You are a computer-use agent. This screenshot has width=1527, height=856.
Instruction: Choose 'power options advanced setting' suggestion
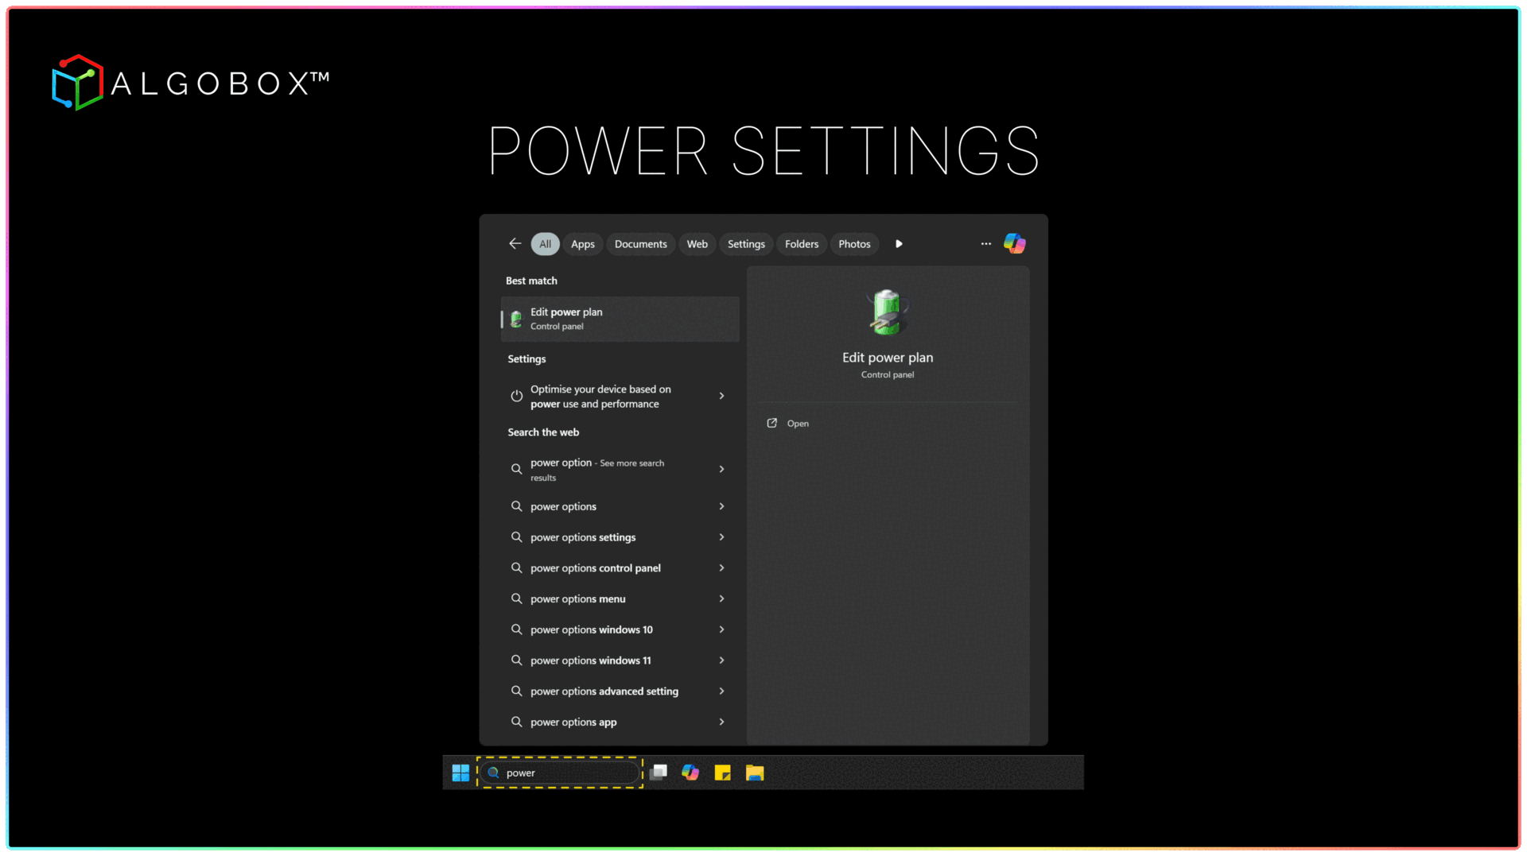click(604, 691)
